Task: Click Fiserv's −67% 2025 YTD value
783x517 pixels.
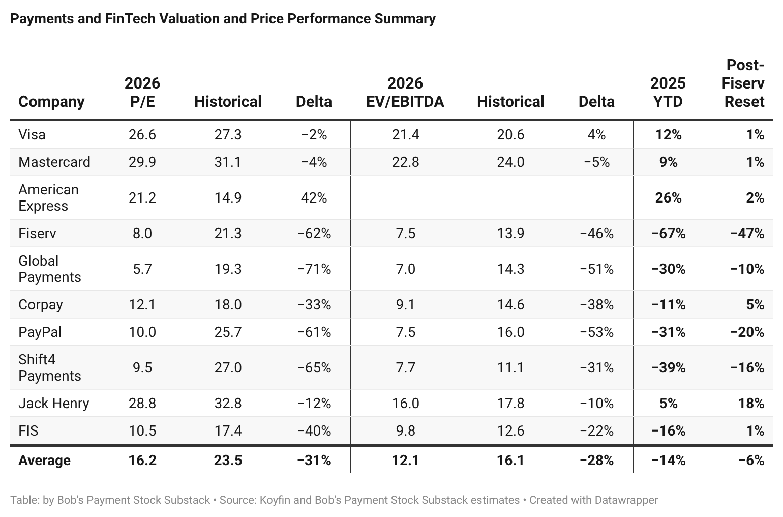Action: click(668, 233)
